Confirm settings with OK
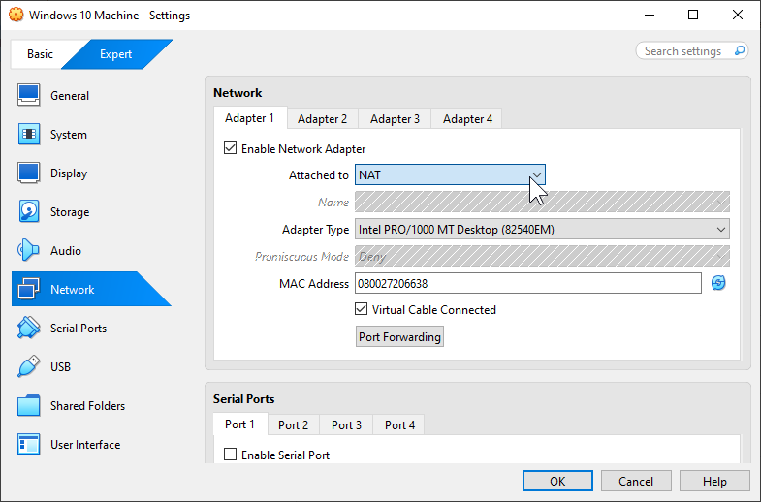The width and height of the screenshot is (761, 502). [x=557, y=481]
